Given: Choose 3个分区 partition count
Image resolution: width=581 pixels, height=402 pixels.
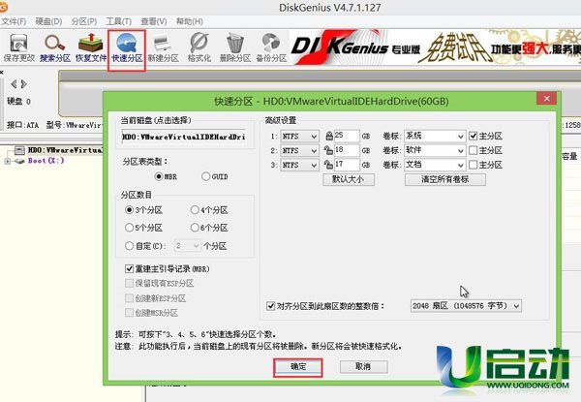Looking at the screenshot, I should 129,210.
